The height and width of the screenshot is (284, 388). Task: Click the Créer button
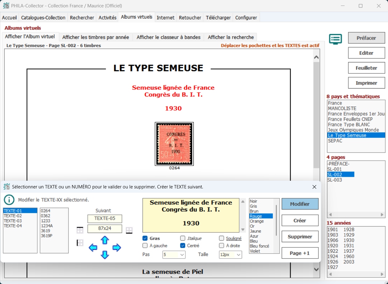pos(300,220)
